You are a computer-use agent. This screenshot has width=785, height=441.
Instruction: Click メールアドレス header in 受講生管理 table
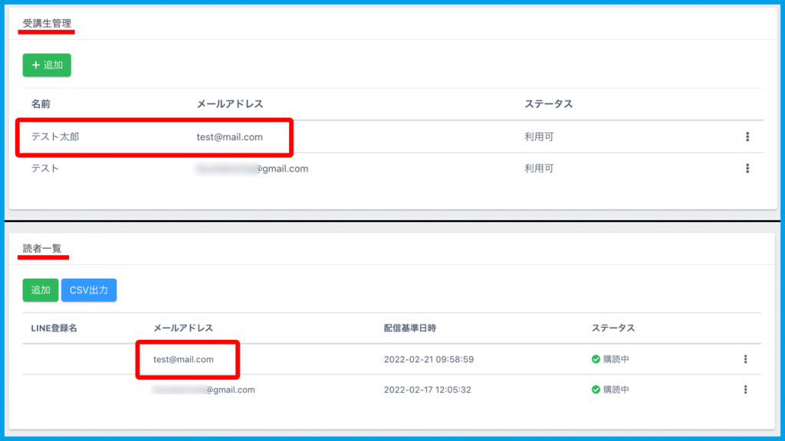coord(230,104)
